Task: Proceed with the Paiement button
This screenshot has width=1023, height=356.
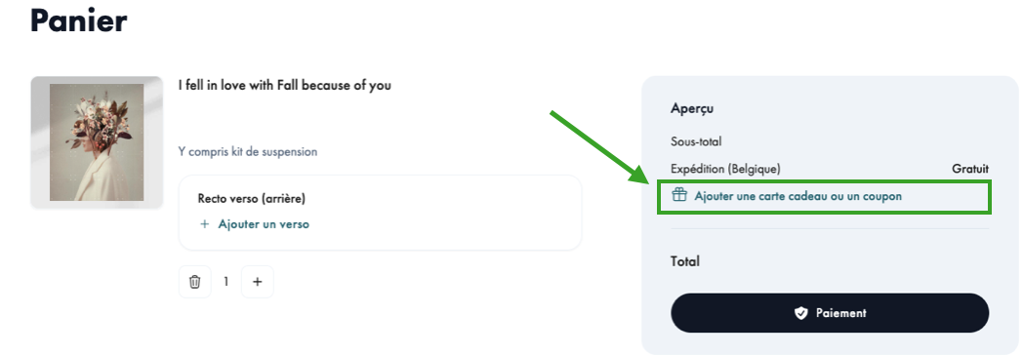Action: pos(829,313)
